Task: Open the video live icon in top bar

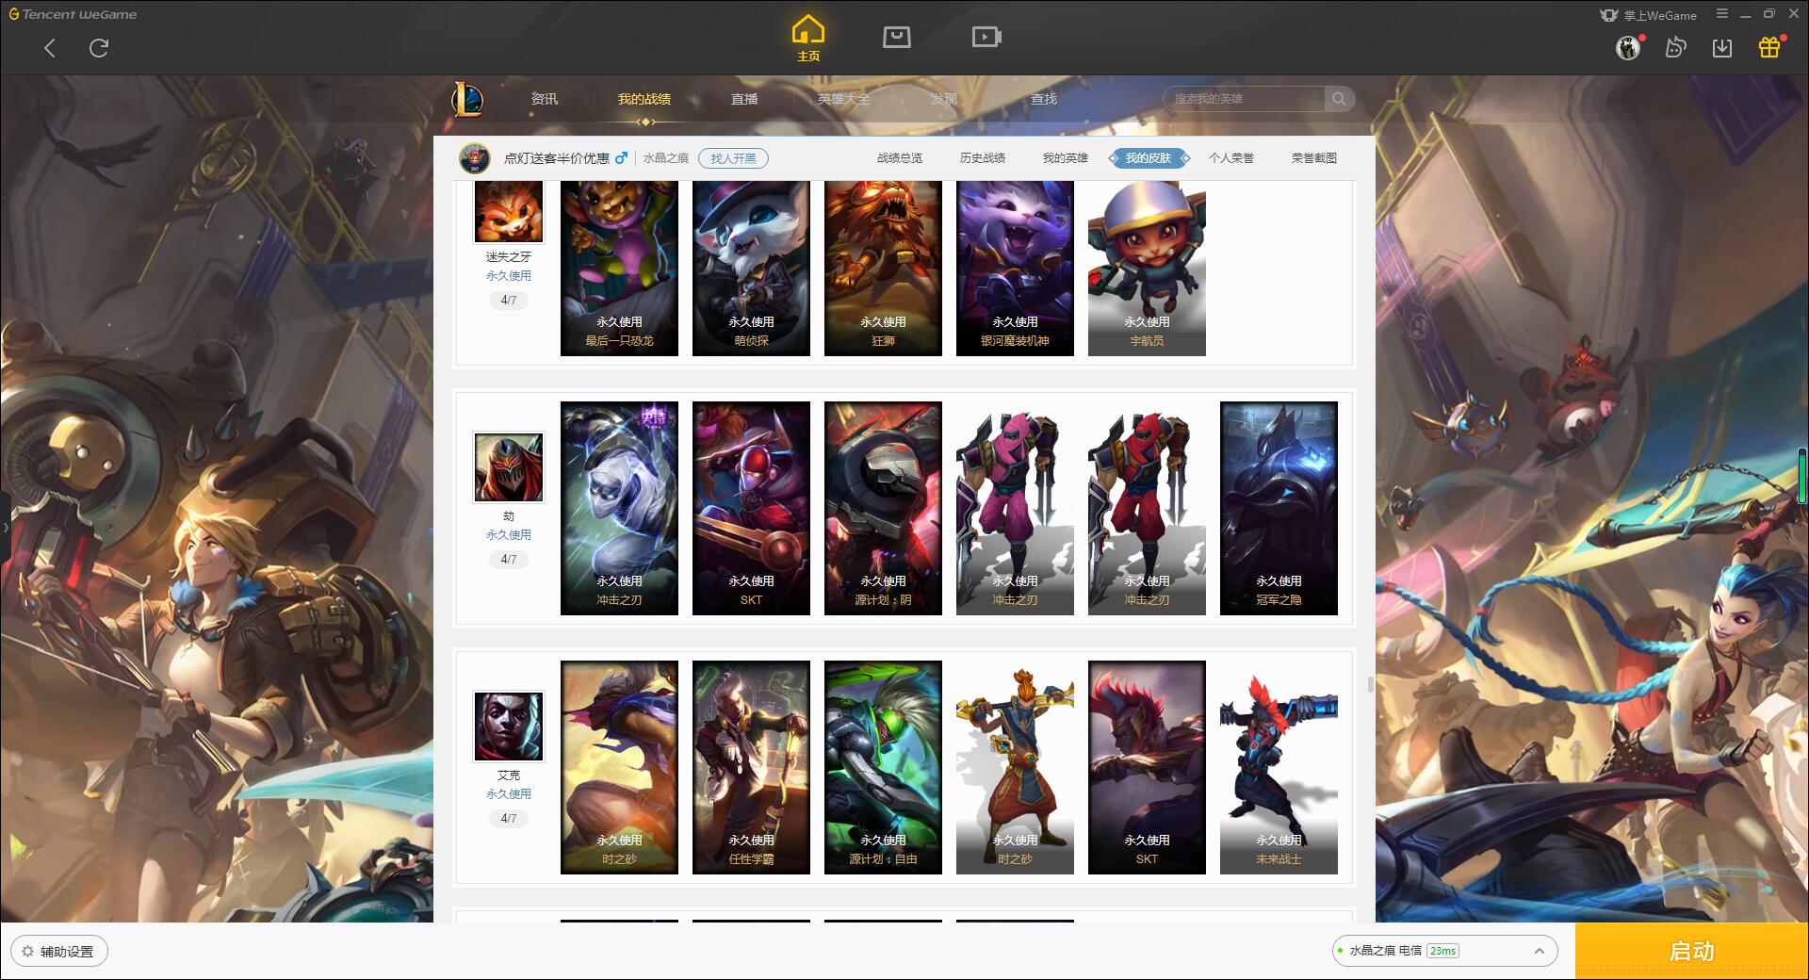Action: 986,37
